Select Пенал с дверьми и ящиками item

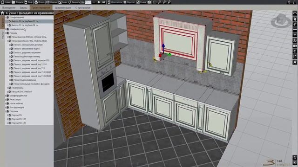pos(27,52)
